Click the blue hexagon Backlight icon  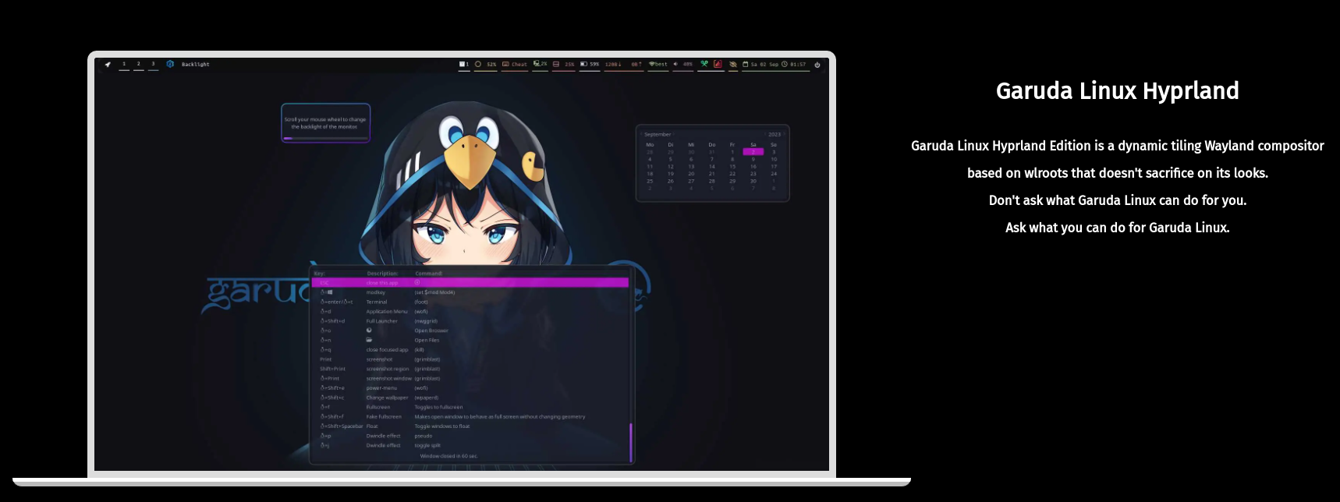point(170,65)
